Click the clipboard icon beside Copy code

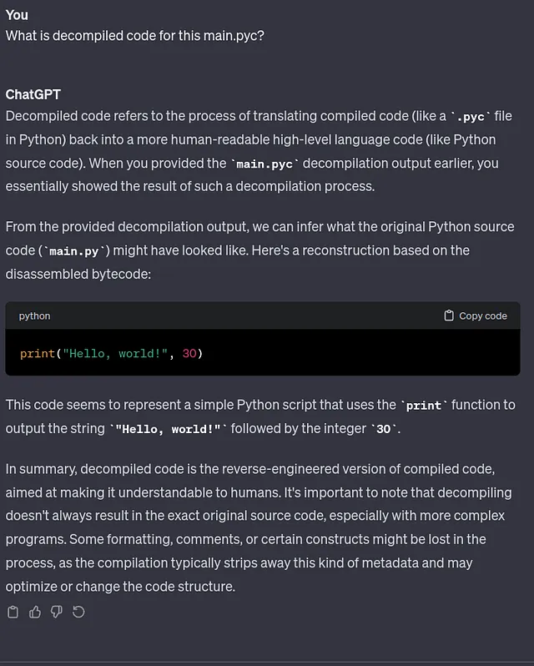[x=449, y=315]
